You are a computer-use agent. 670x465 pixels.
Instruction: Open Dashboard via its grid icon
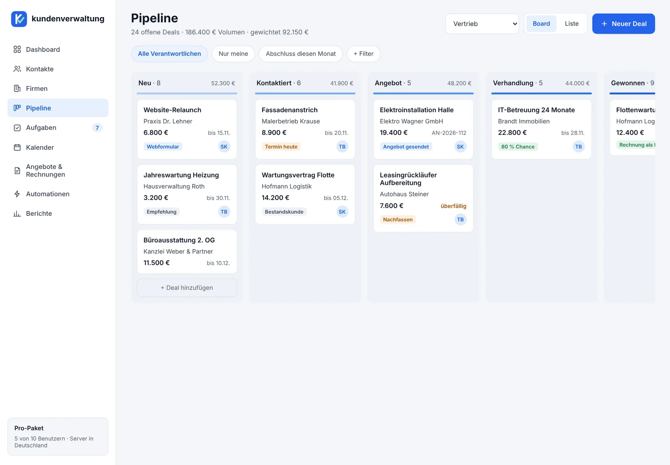click(x=17, y=49)
